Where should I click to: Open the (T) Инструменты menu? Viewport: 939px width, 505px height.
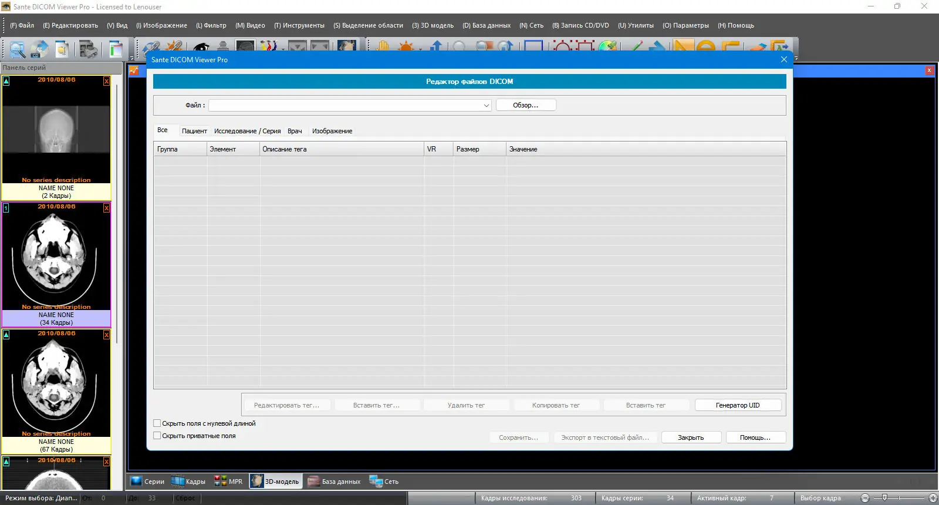299,25
